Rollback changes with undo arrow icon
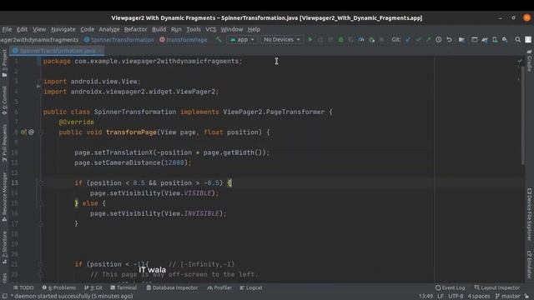The height and width of the screenshot is (300, 534). click(449, 40)
